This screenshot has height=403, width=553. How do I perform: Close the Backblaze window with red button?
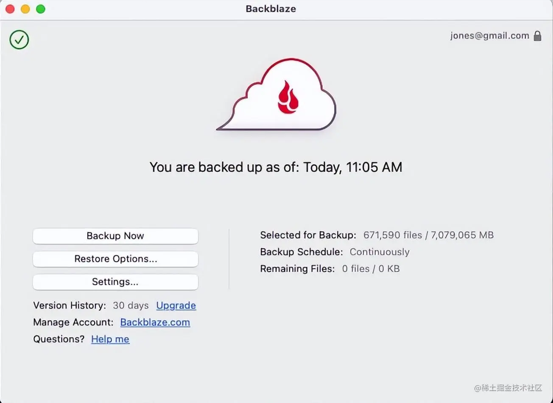click(10, 9)
